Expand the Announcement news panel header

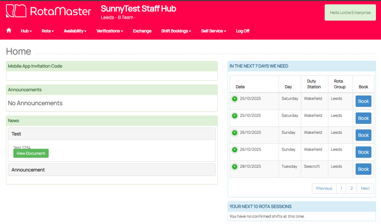(x=111, y=170)
